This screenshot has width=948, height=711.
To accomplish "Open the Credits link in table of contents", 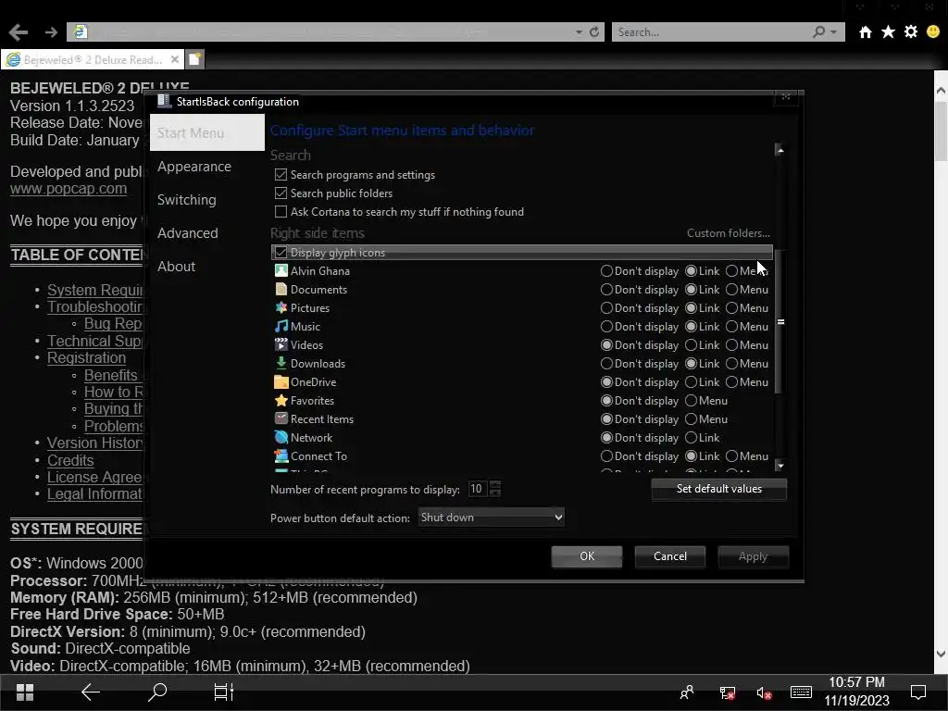I will 70,460.
